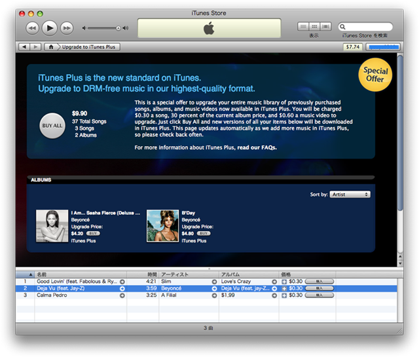Click the scrollbar down arrow
The height and width of the screenshot is (357, 419).
point(400,263)
